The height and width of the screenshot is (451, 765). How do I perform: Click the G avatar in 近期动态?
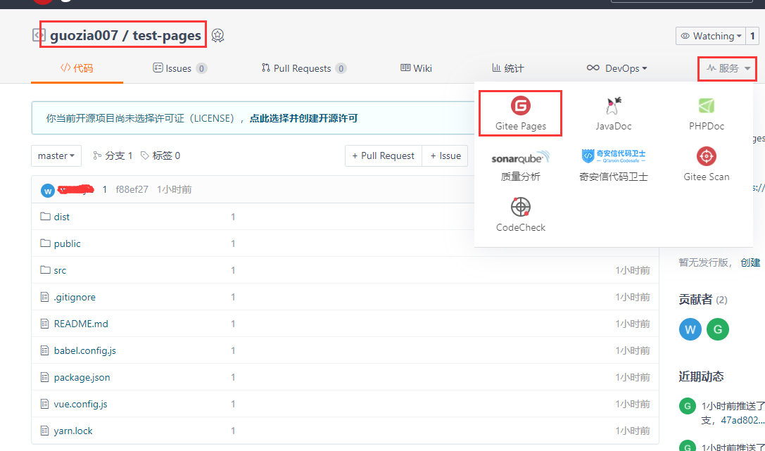click(x=688, y=406)
